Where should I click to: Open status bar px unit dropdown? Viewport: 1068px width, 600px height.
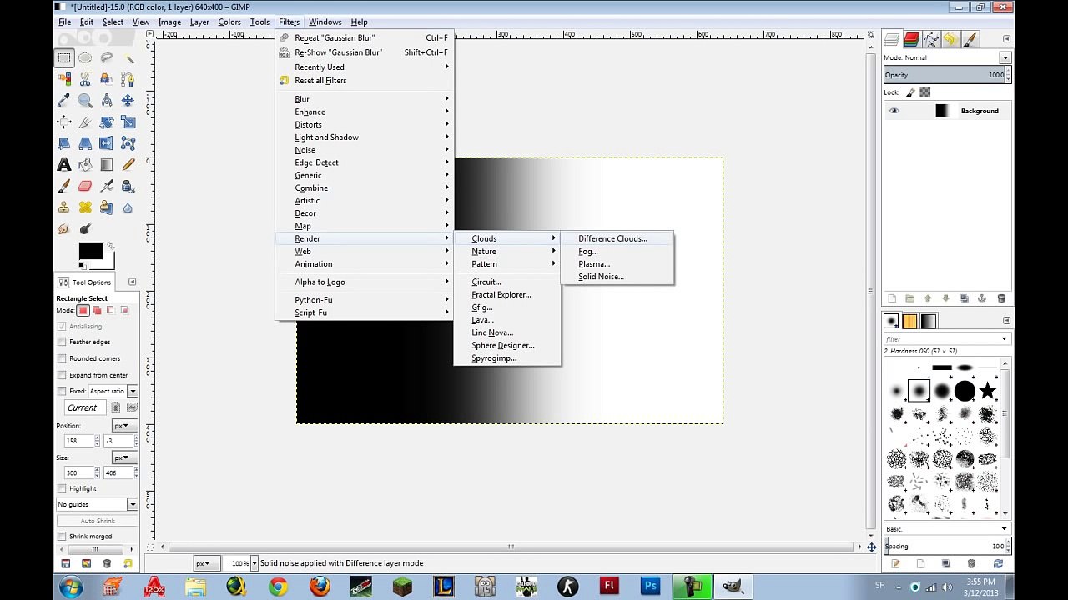coord(207,563)
